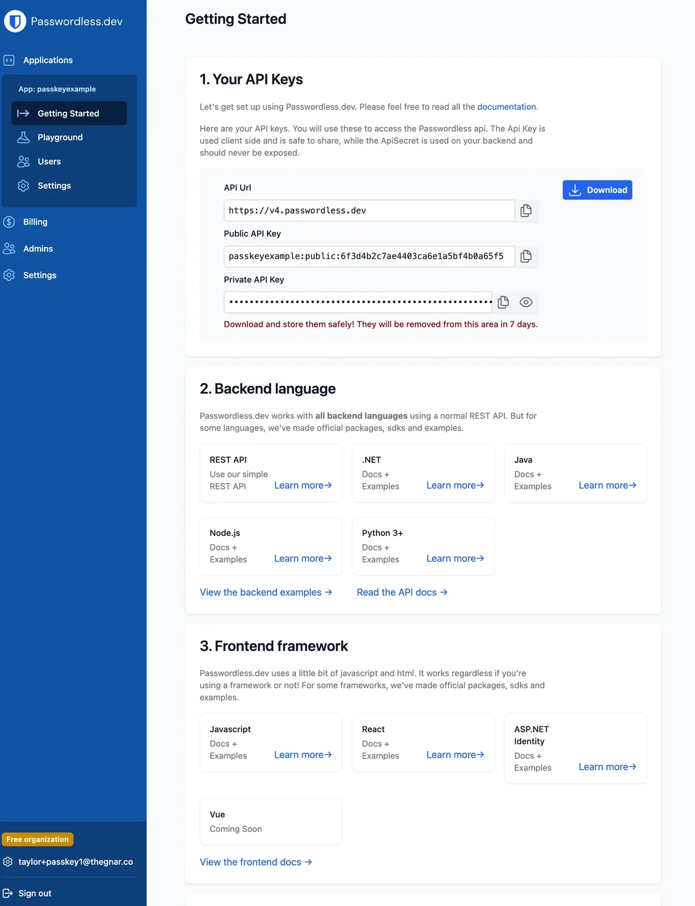
Task: Learn more about ASP.NET Identity
Action: 608,767
